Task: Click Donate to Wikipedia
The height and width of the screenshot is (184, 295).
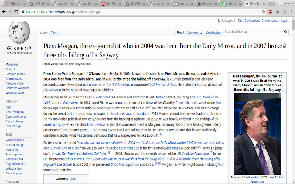Action: point(18,88)
